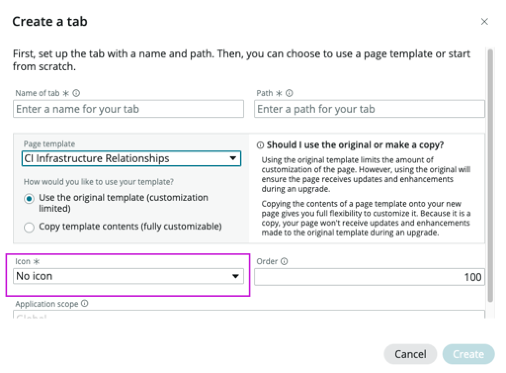Select Copy template contents option
The image size is (506, 373).
30,228
